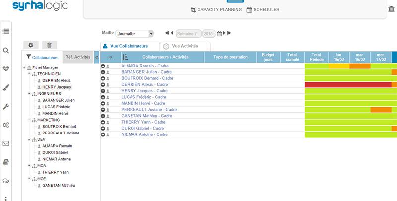
Task: Open the envelope mail icon in sidebar
Action: pos(6,143)
